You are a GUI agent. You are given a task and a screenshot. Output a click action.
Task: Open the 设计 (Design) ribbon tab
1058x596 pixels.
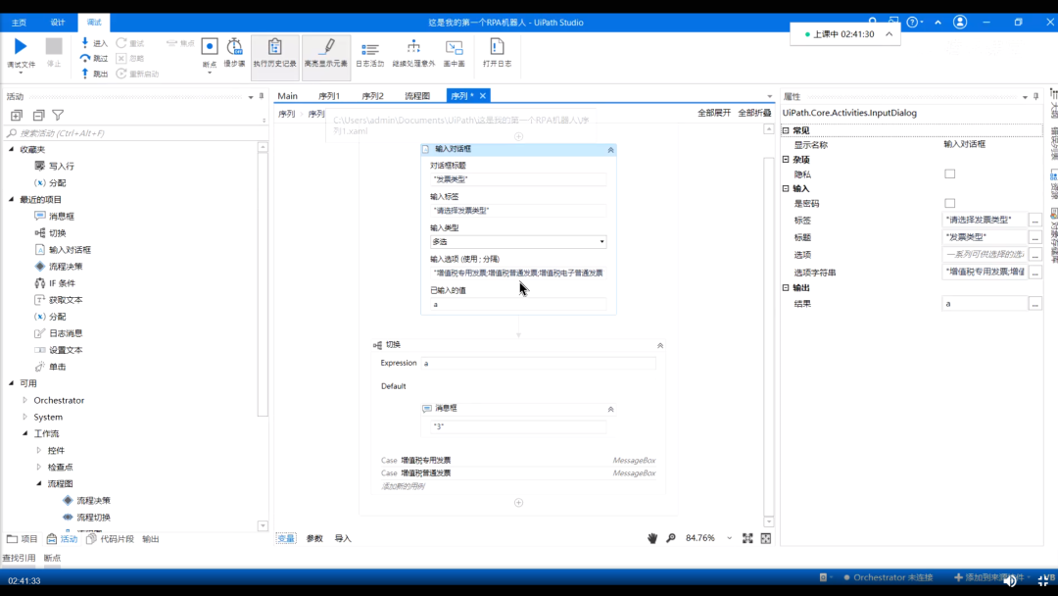tap(58, 22)
